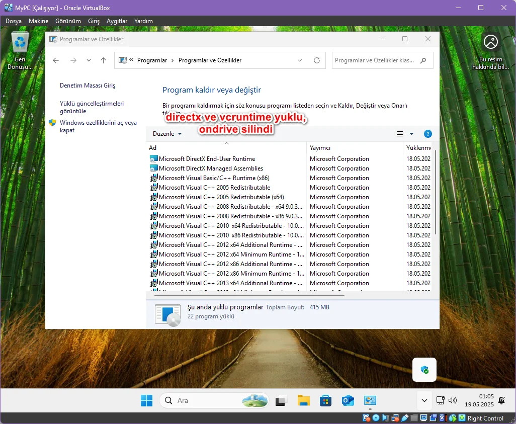Open the notification bell icon
The width and height of the screenshot is (516, 424).
tap(502, 400)
